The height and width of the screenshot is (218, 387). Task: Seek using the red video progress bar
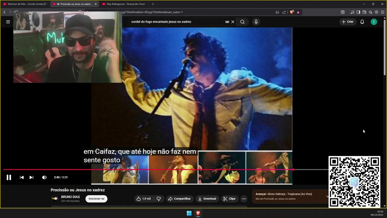coord(148,170)
